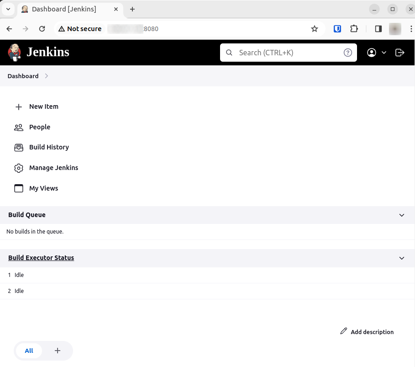Click the browser extensions puzzle icon

[x=354, y=29]
